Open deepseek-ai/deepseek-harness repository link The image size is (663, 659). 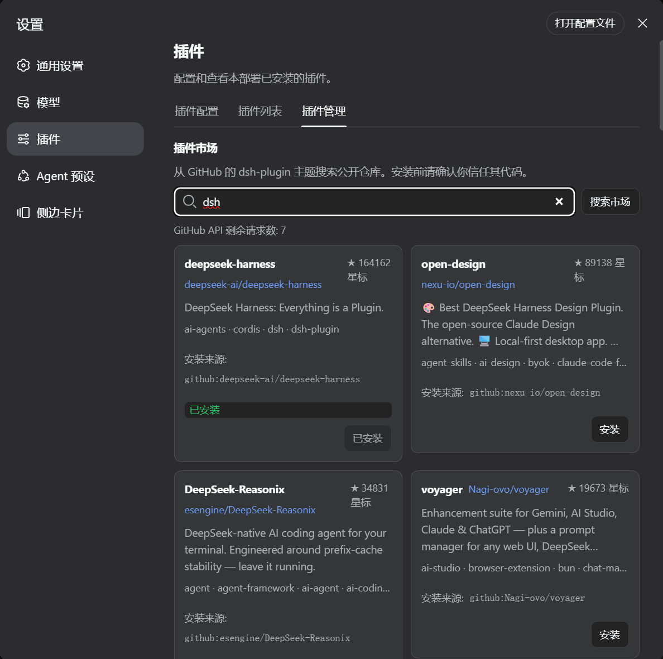pyautogui.click(x=253, y=285)
